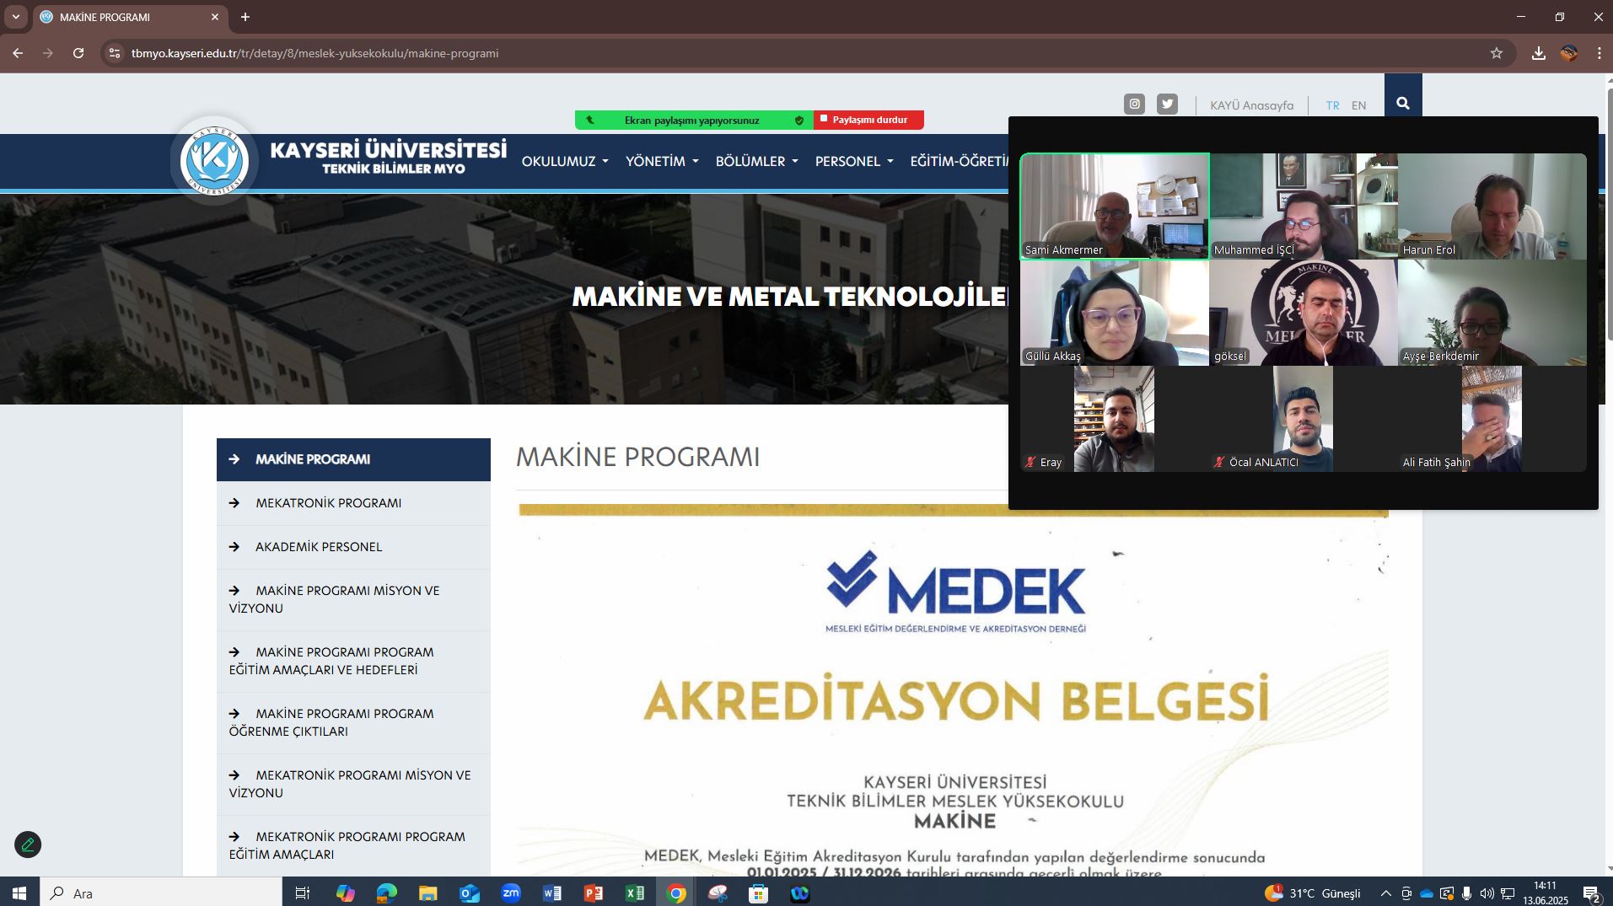Open MAKİNE PROGRAMI PROGRAM EĞİTİM AMAÇLARI VE HEDEFLERİ
The image size is (1613, 906).
point(353,661)
